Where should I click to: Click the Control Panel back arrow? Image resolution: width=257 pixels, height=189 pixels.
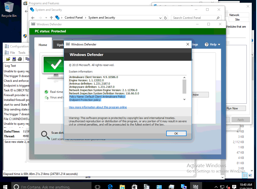(33, 18)
